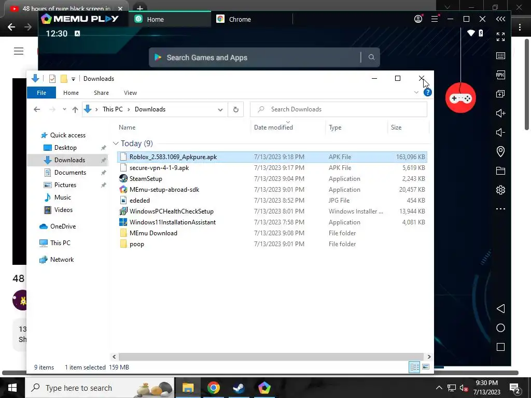Image resolution: width=531 pixels, height=398 pixels.
Task: Open MEmu GPS location pin icon
Action: coord(500,151)
